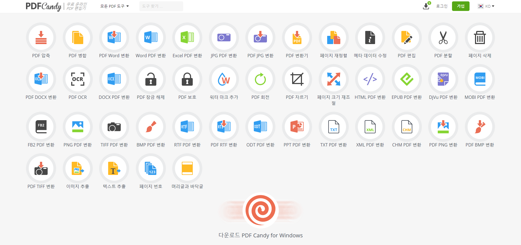
Task: Select MOBI PDF 변환 icon
Action: tap(480, 79)
